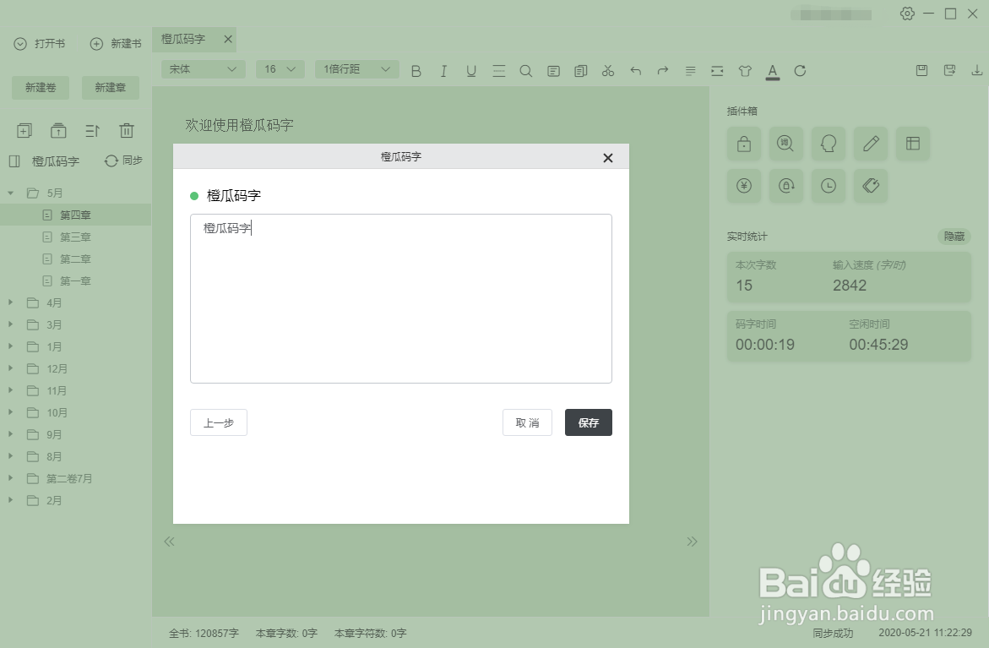Image resolution: width=989 pixels, height=648 pixels.
Task: Open the settings gear in title bar
Action: 907,14
